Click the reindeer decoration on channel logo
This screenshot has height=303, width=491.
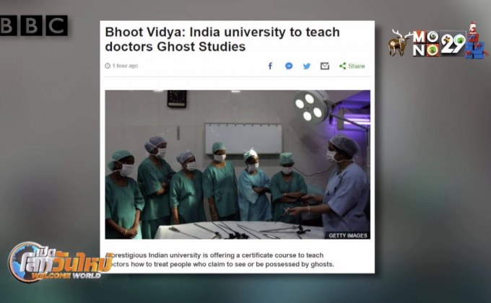(x=400, y=43)
